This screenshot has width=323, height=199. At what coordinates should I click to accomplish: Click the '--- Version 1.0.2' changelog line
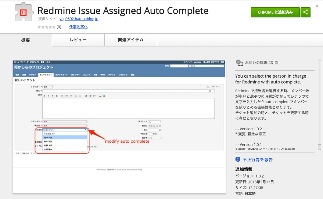[249, 129]
